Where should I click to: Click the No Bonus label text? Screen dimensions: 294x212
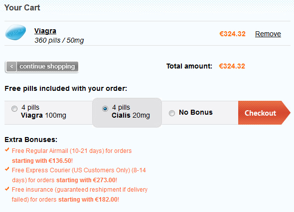pos(196,112)
